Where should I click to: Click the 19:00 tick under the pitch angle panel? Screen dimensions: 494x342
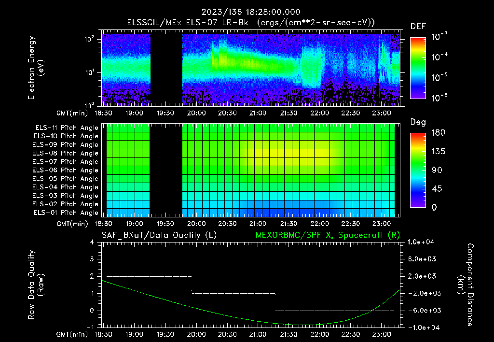[134, 224]
